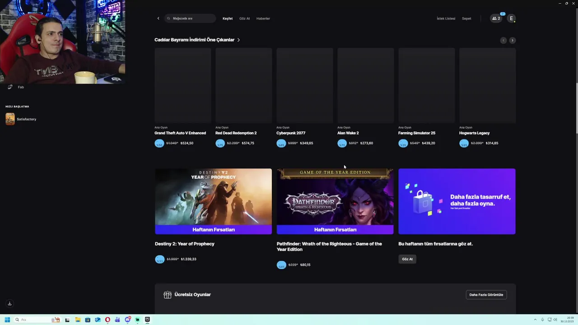578x325 pixels.
Task: Open the Fab sidebar icon
Action: pyautogui.click(x=10, y=87)
